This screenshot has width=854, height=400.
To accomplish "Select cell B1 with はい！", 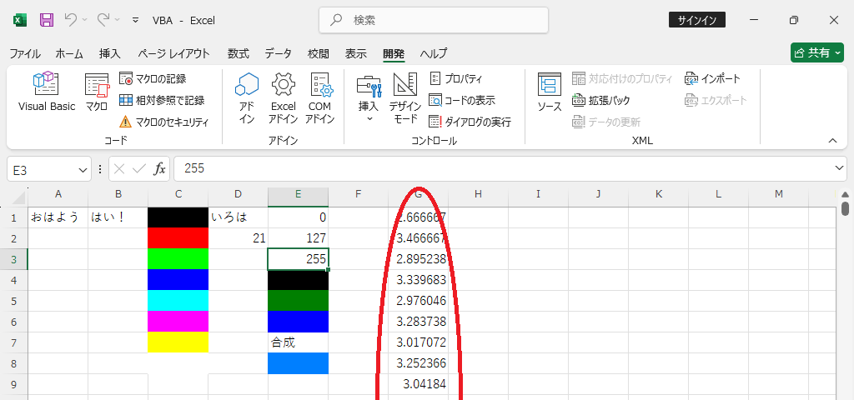I will click(x=118, y=217).
